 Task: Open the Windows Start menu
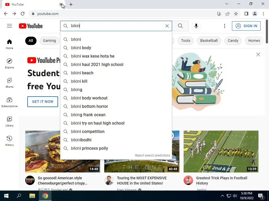[x=6, y=196]
